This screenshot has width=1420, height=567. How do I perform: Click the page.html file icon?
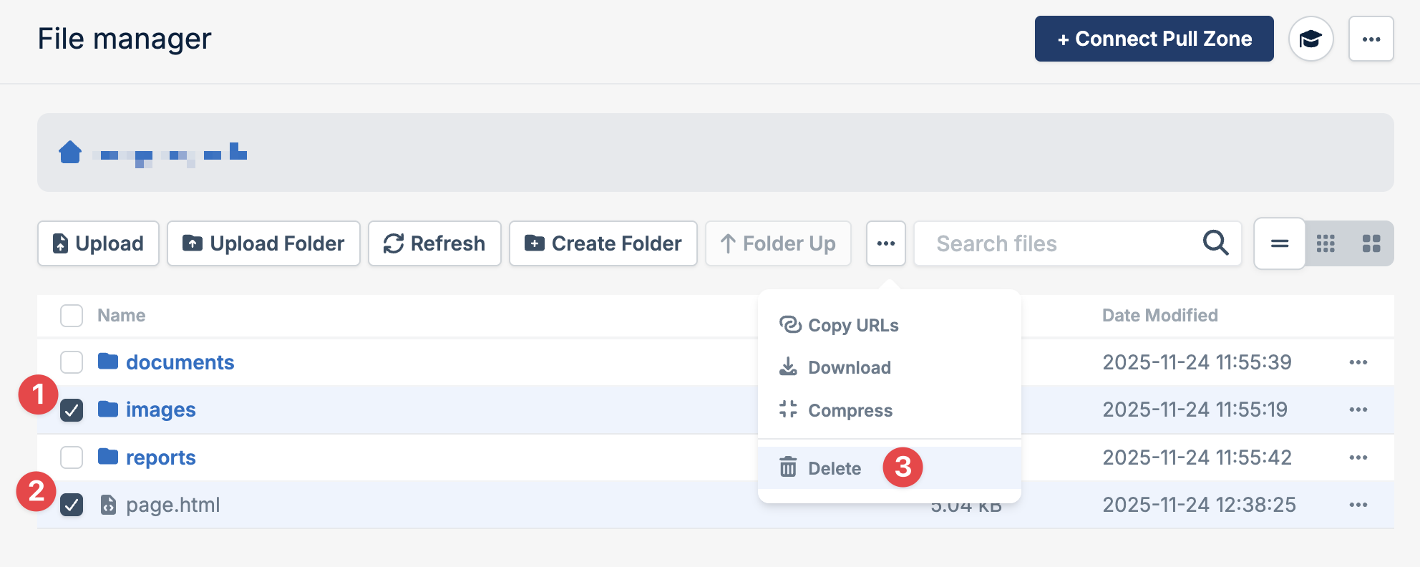tap(108, 505)
